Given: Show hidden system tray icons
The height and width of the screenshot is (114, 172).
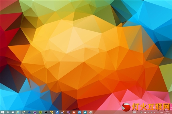Looking at the screenshot, I should [138, 112].
